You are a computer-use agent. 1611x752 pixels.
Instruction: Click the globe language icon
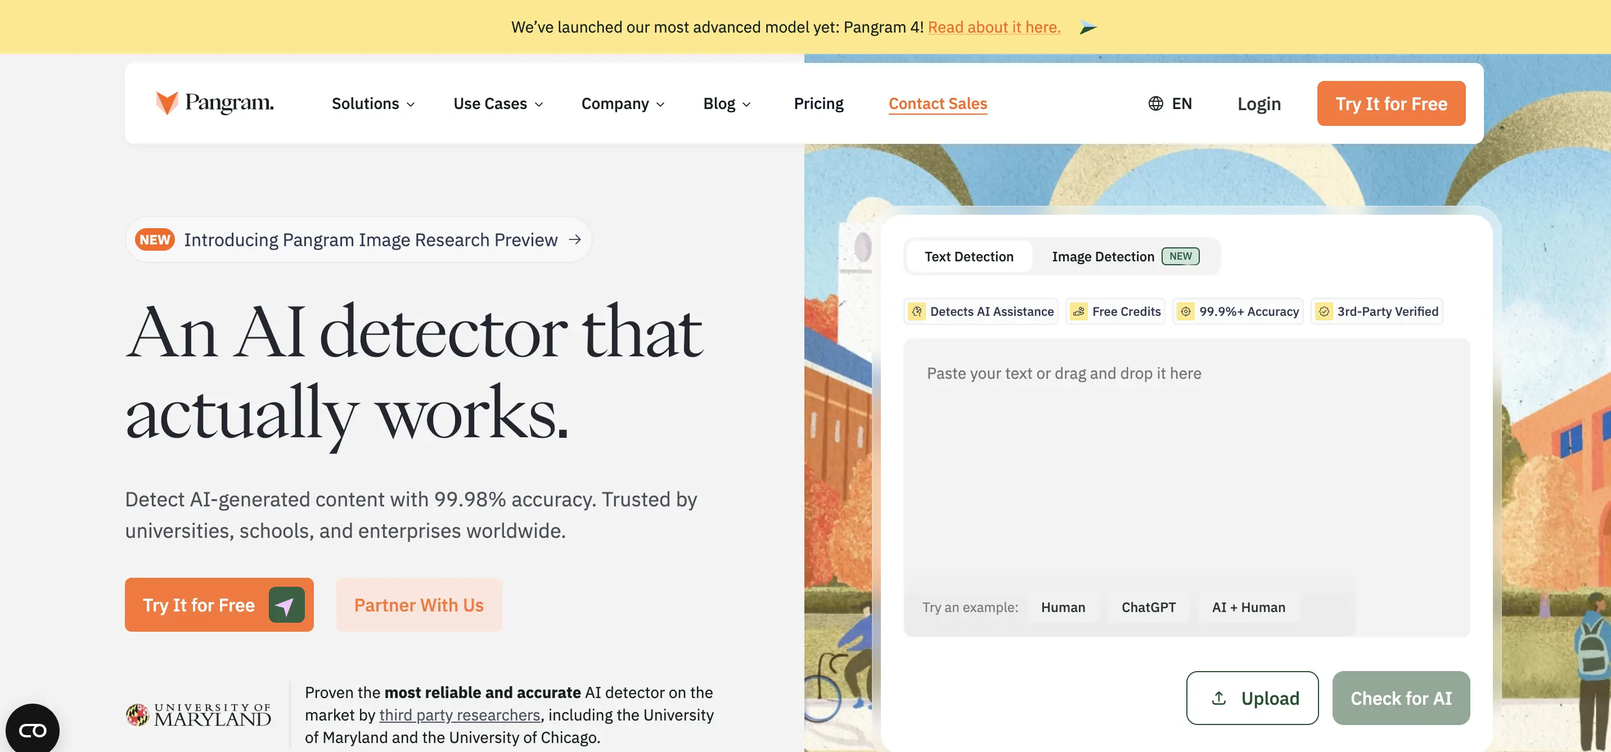tap(1155, 103)
